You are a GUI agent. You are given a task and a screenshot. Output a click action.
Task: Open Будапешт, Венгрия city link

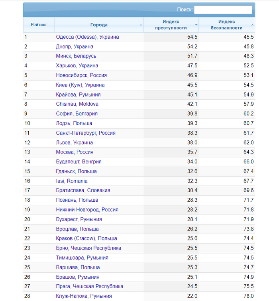pos(79,161)
